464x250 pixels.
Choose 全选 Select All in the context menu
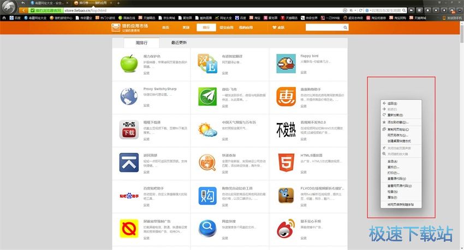[401, 161]
